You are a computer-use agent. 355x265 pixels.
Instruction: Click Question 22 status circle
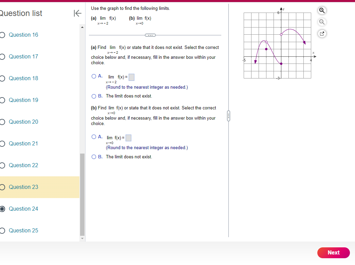click(2, 165)
